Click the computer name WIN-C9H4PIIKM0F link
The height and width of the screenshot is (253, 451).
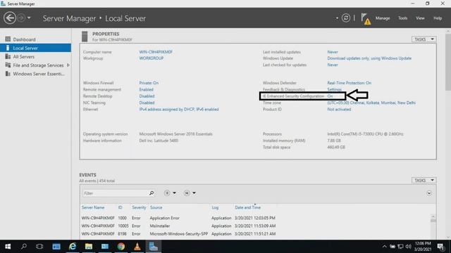click(156, 52)
